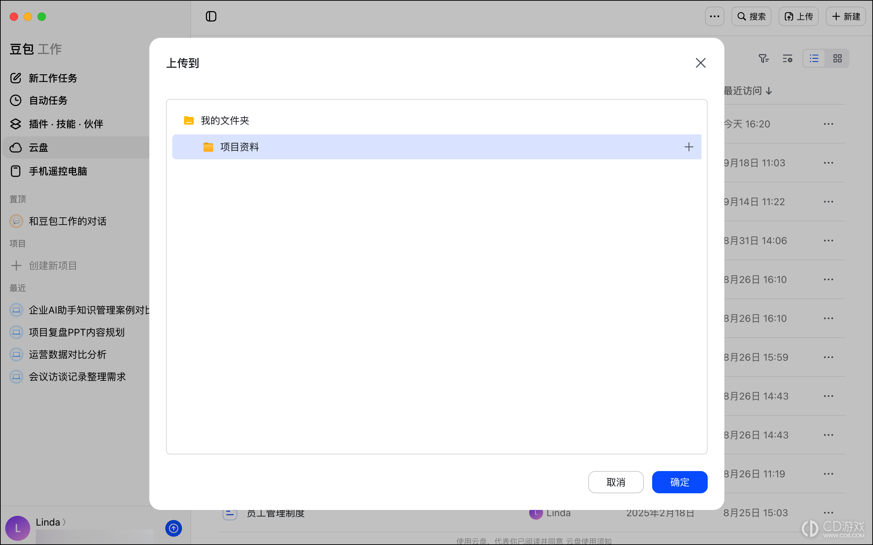Screen dimensions: 873x545
Task: Open 手机遥控电脑
Action: 49,171
